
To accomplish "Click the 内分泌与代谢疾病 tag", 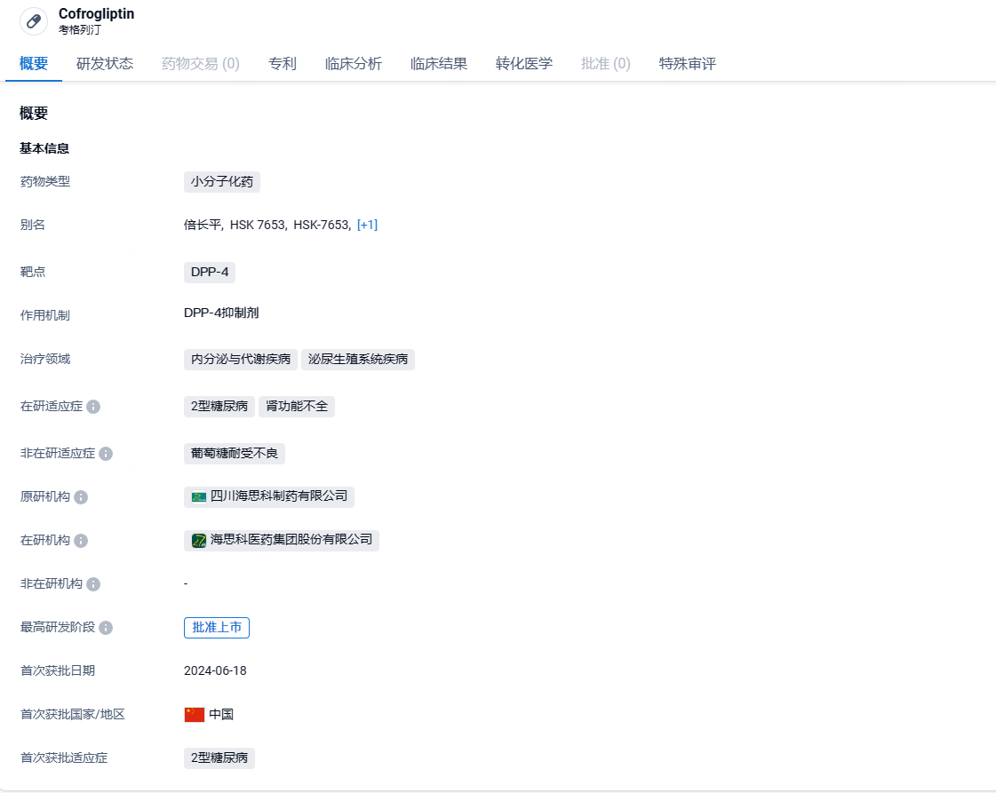I will [241, 360].
